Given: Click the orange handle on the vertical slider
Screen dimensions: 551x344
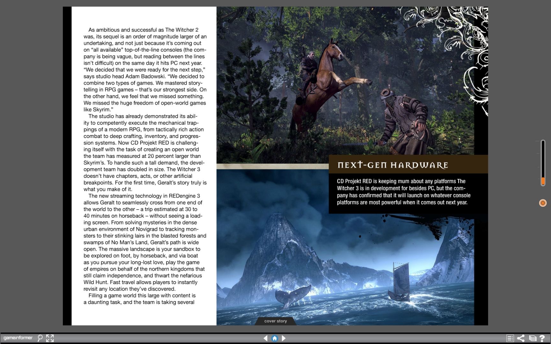Looking at the screenshot, I should pyautogui.click(x=543, y=182).
